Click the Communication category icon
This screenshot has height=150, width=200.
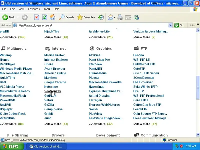136,135
